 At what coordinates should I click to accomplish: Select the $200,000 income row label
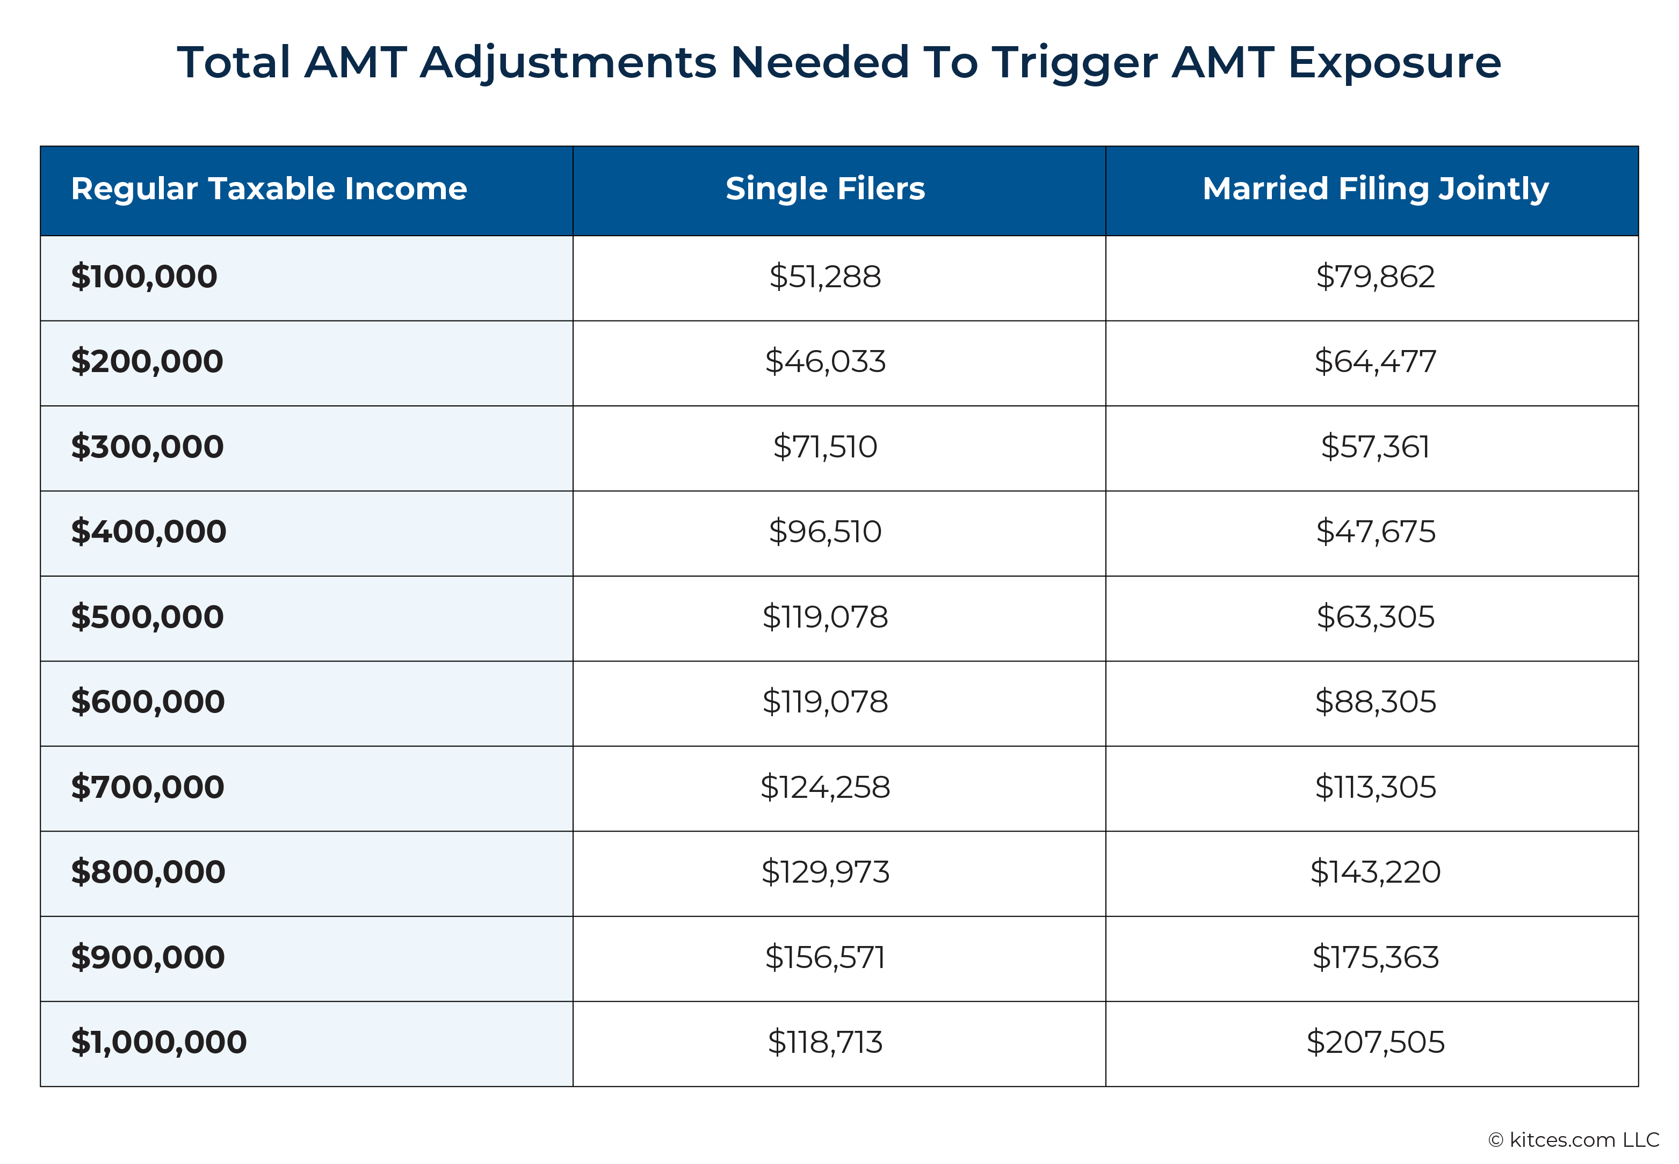pos(147,362)
